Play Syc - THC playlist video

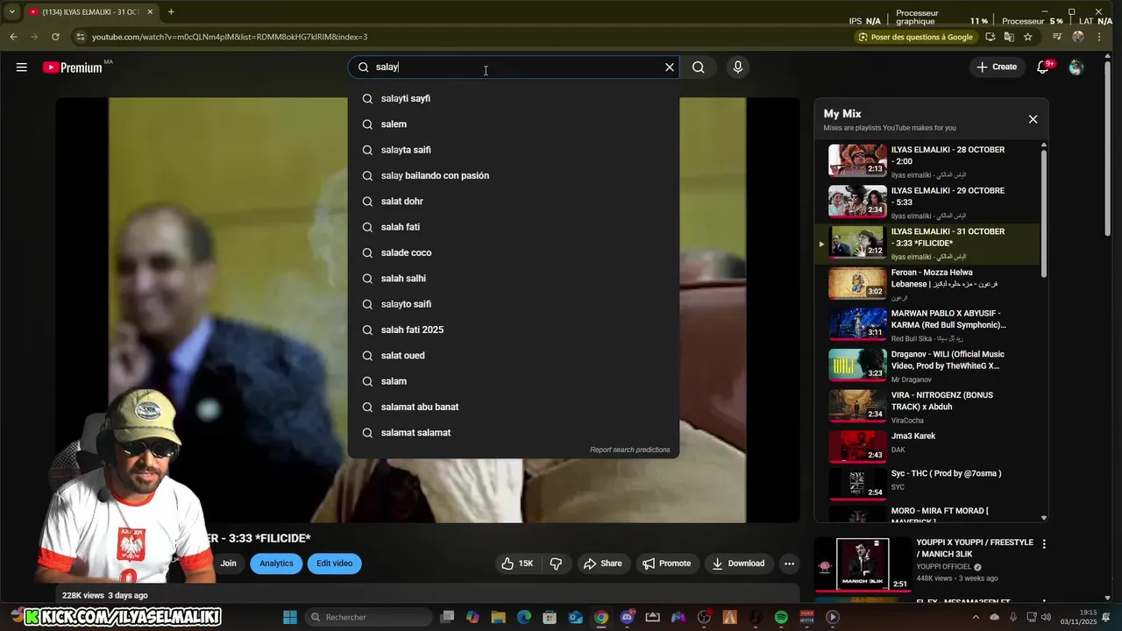click(928, 483)
